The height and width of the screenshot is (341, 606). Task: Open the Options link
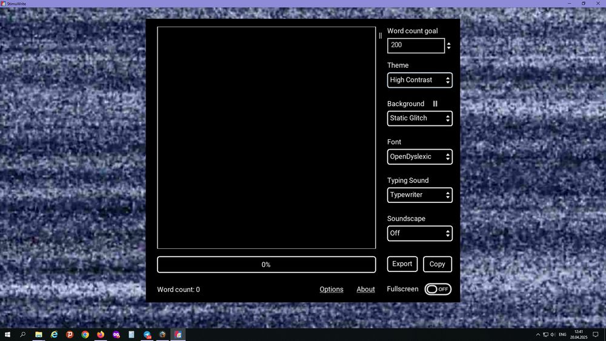(331, 290)
